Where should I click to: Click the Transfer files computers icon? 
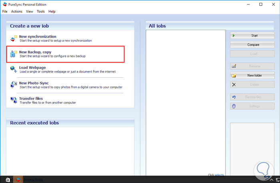click(x=14, y=100)
